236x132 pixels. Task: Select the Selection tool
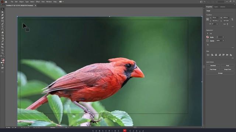3,9
